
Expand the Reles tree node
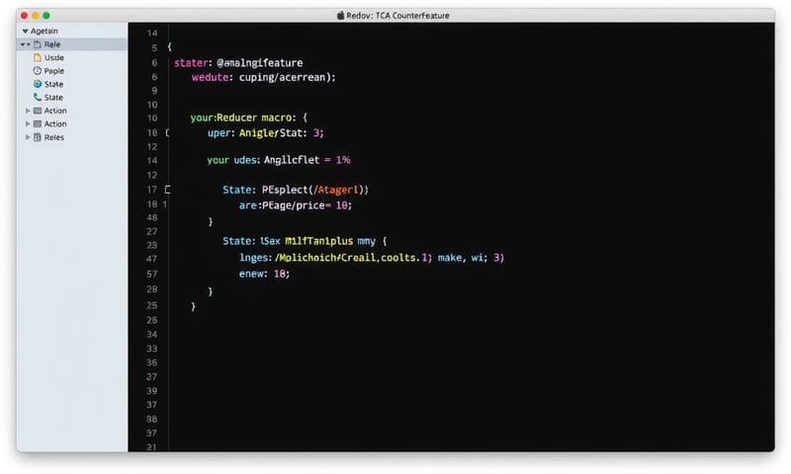(x=28, y=137)
